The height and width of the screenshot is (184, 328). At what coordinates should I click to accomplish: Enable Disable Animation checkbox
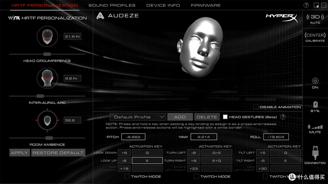255,107
